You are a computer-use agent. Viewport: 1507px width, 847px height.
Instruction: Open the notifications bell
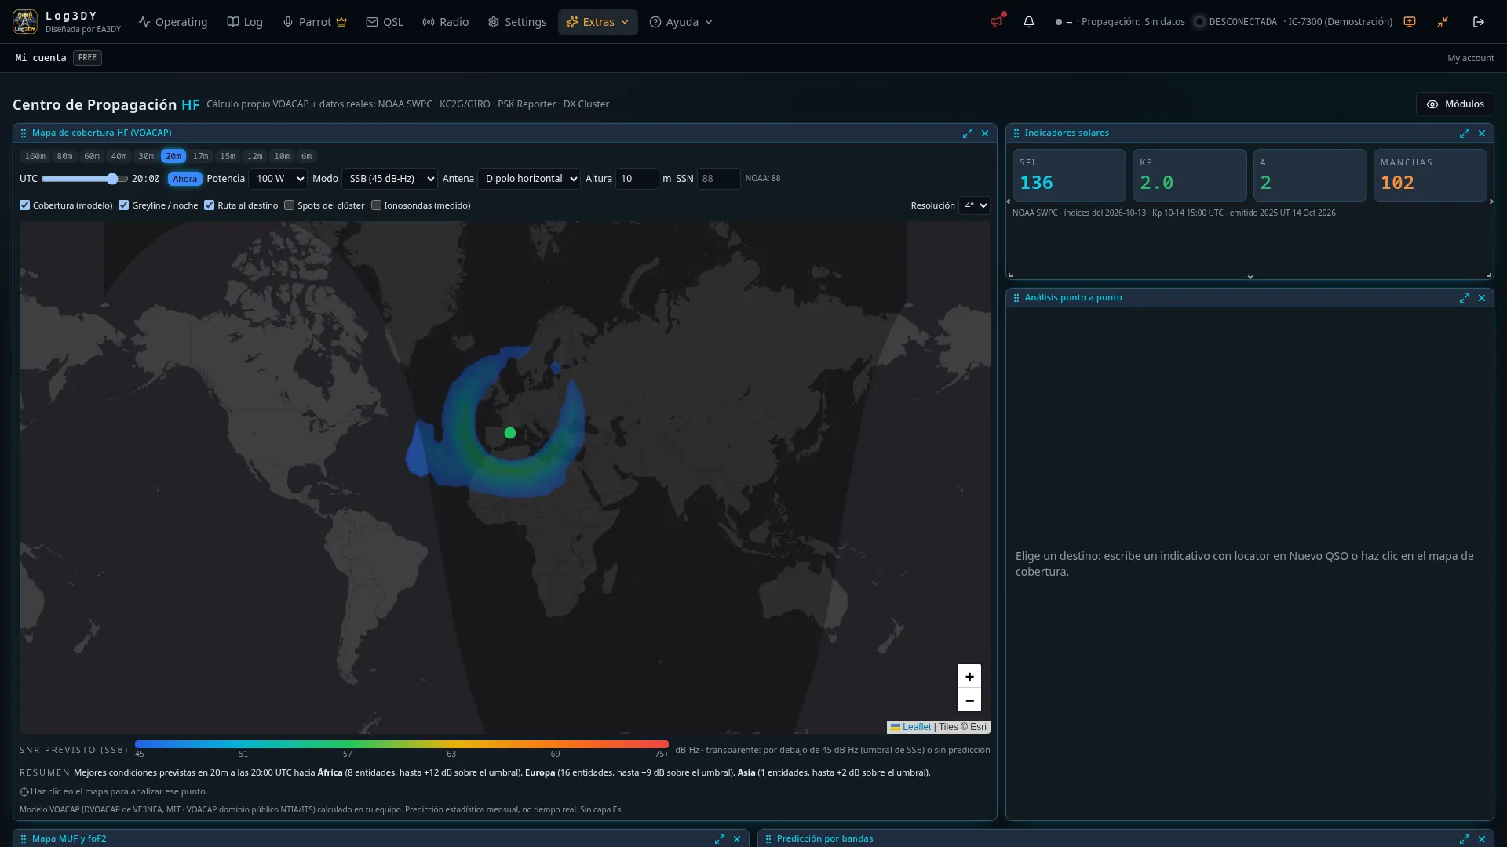click(x=1029, y=22)
